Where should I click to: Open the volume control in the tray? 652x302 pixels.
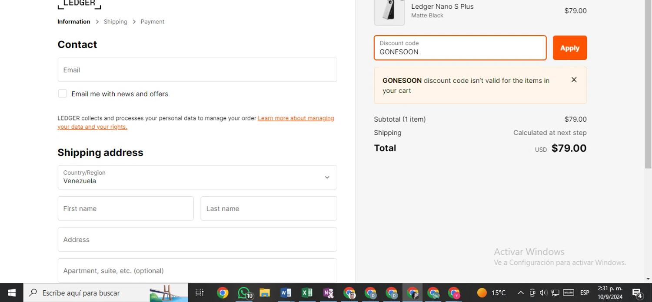coord(543,293)
